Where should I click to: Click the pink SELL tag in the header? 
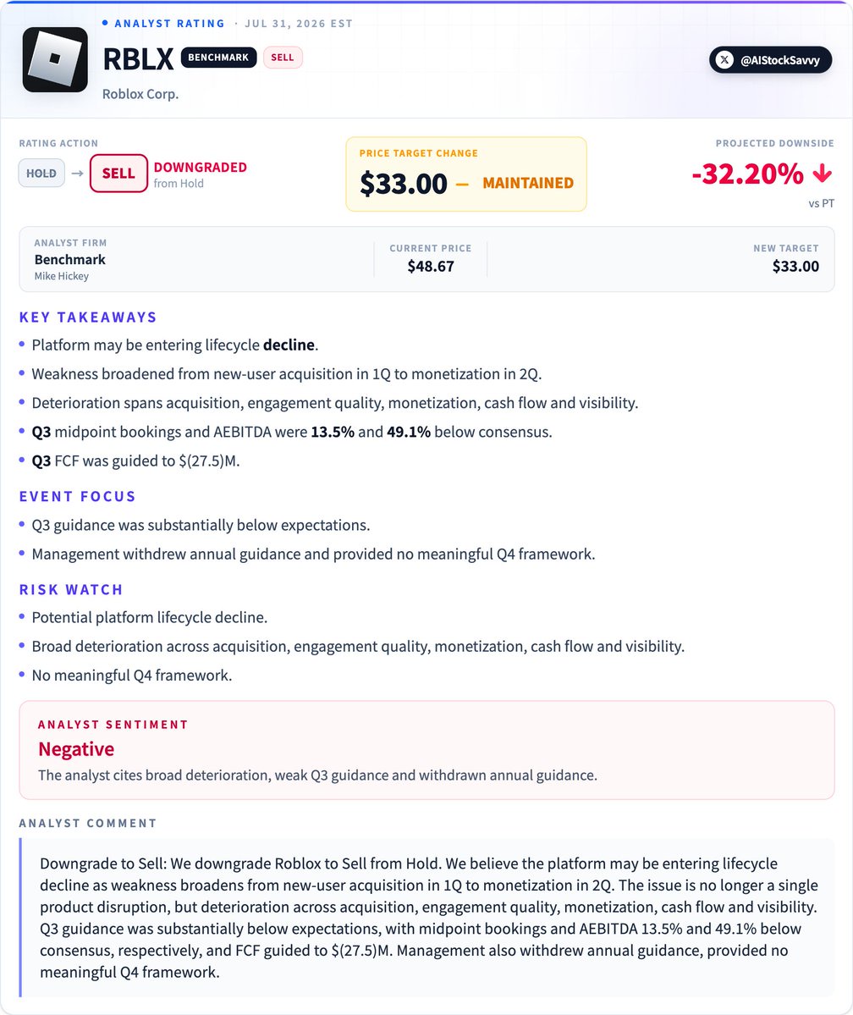[282, 58]
